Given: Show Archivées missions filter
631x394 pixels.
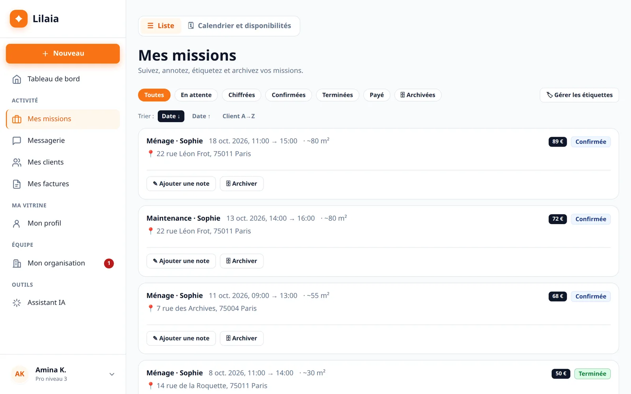Looking at the screenshot, I should coord(418,95).
